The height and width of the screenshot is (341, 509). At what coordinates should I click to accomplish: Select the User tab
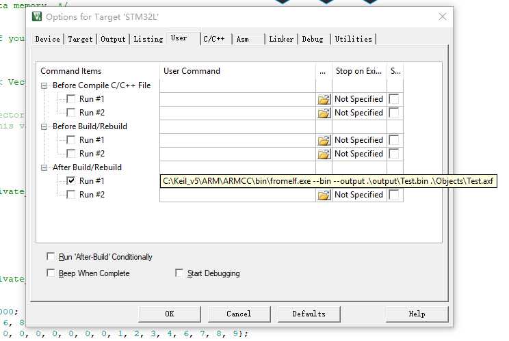pyautogui.click(x=183, y=38)
